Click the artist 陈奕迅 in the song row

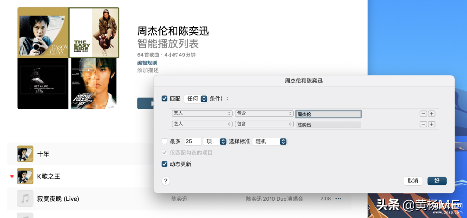[179, 199]
